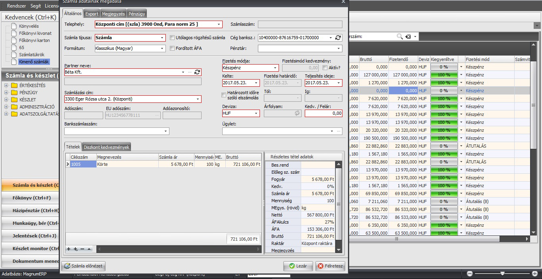542x279 pixels.
Task: Check Határozott időre szóló elszámolás checkbox
Action: (224, 95)
